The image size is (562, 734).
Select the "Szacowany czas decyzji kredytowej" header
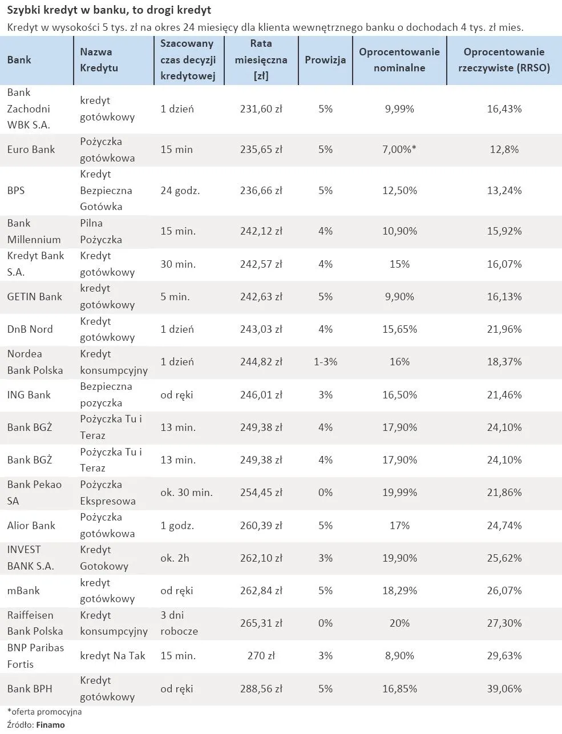click(187, 60)
